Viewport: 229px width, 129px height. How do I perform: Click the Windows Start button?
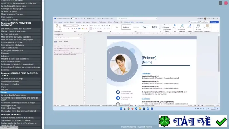121,109
